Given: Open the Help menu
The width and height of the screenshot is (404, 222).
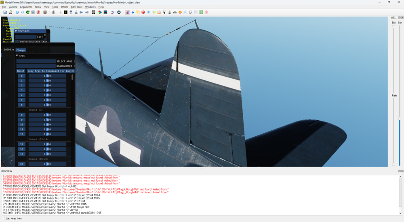Looking at the screenshot, I should 101,7.
